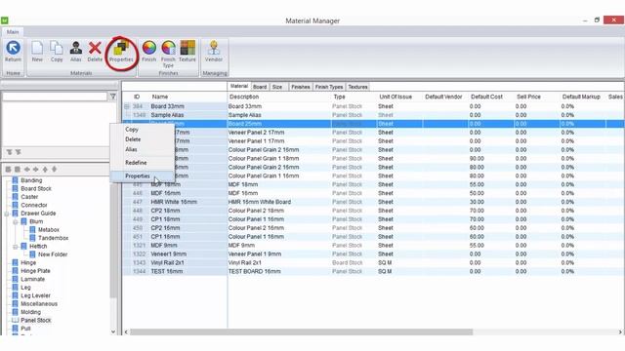Select the Tandembox tree item
The image size is (625, 351).
(53, 238)
